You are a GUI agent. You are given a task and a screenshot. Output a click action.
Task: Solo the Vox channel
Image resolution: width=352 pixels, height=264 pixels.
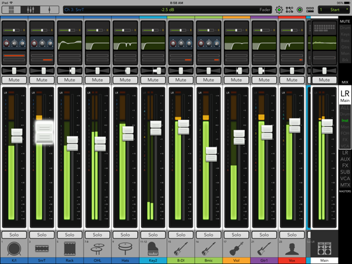pyautogui.click(x=292, y=235)
